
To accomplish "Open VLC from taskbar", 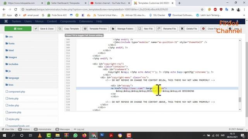I will pos(40,136).
